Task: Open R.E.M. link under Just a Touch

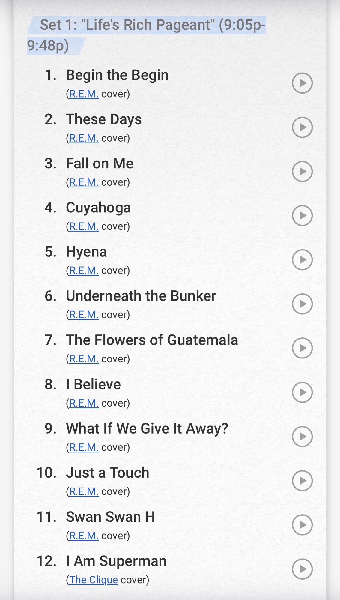Action: [84, 491]
